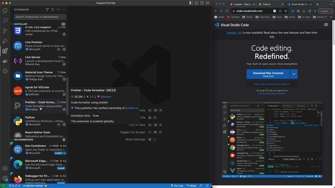The image size is (335, 188).
Task: Open the Install dropdown arrow for Dev Containers
Action: (64, 153)
